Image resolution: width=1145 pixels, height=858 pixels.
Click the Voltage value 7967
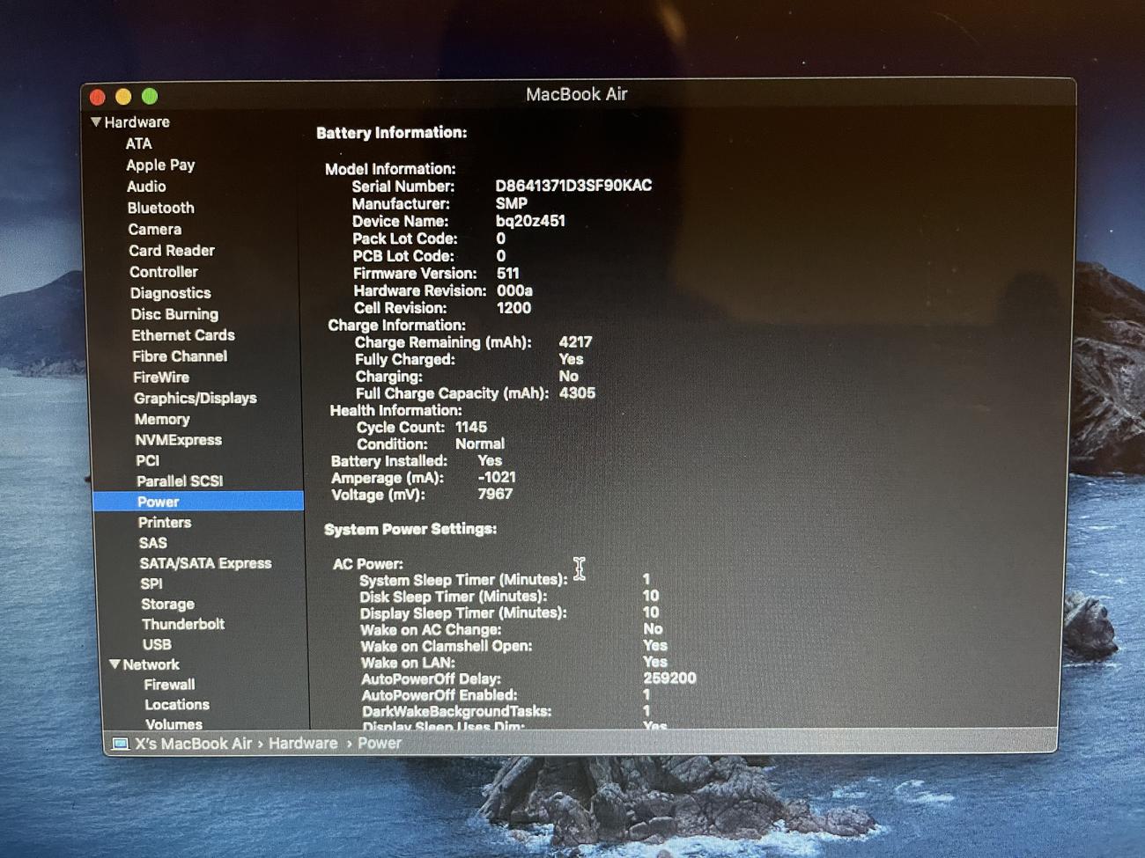tap(495, 494)
